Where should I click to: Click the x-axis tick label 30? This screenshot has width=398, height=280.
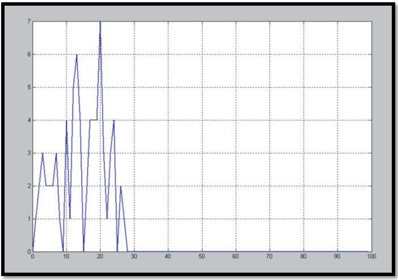coord(134,257)
